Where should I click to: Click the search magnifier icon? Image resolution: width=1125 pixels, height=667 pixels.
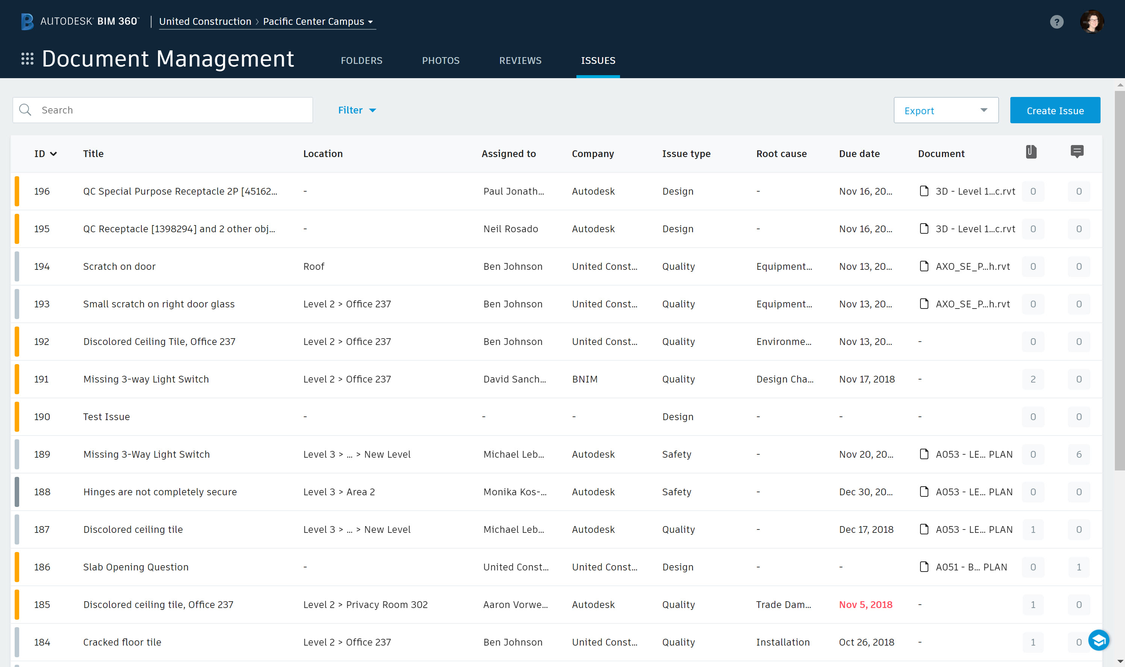pos(25,110)
